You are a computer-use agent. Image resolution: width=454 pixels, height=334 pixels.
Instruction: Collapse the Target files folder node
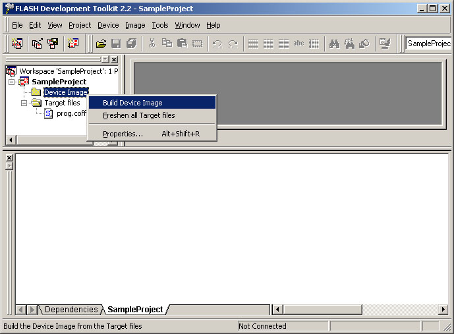pyautogui.click(x=24, y=103)
